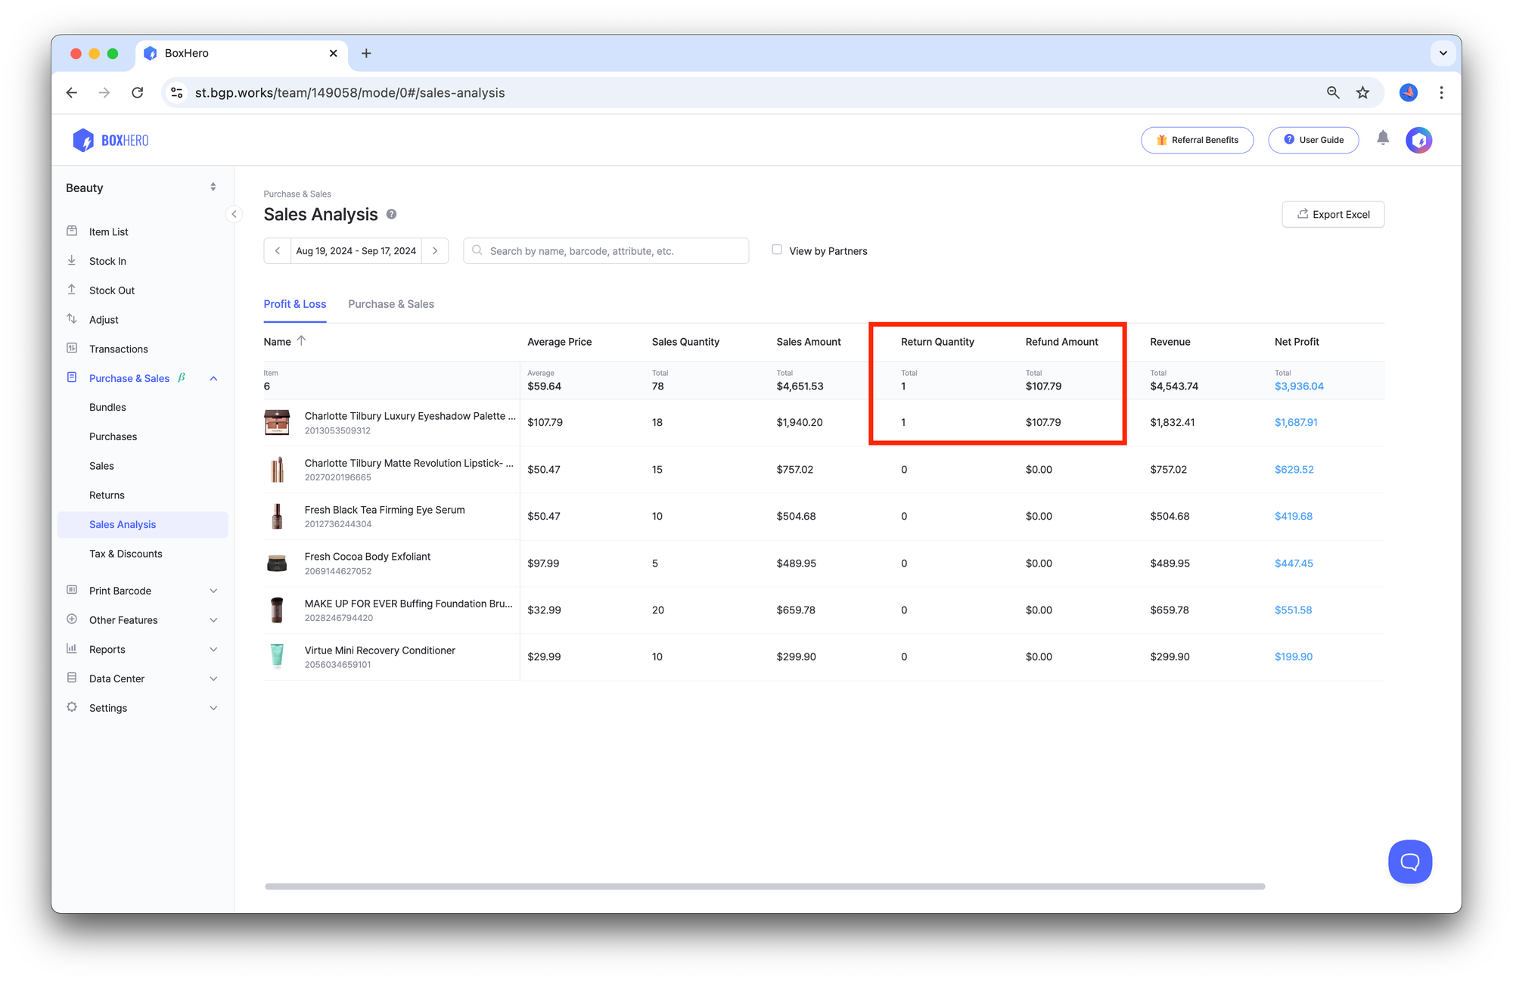
Task: Click the Sales Analysis help question icon
Action: click(x=391, y=214)
